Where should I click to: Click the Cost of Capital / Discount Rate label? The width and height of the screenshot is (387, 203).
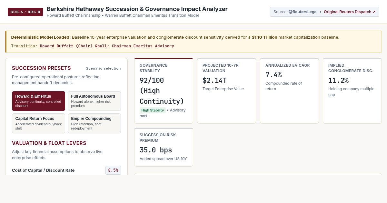pos(43,170)
